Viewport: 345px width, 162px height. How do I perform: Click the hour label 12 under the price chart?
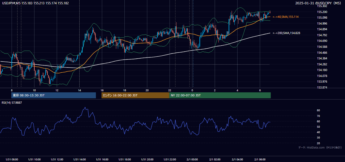(x=57, y=90)
